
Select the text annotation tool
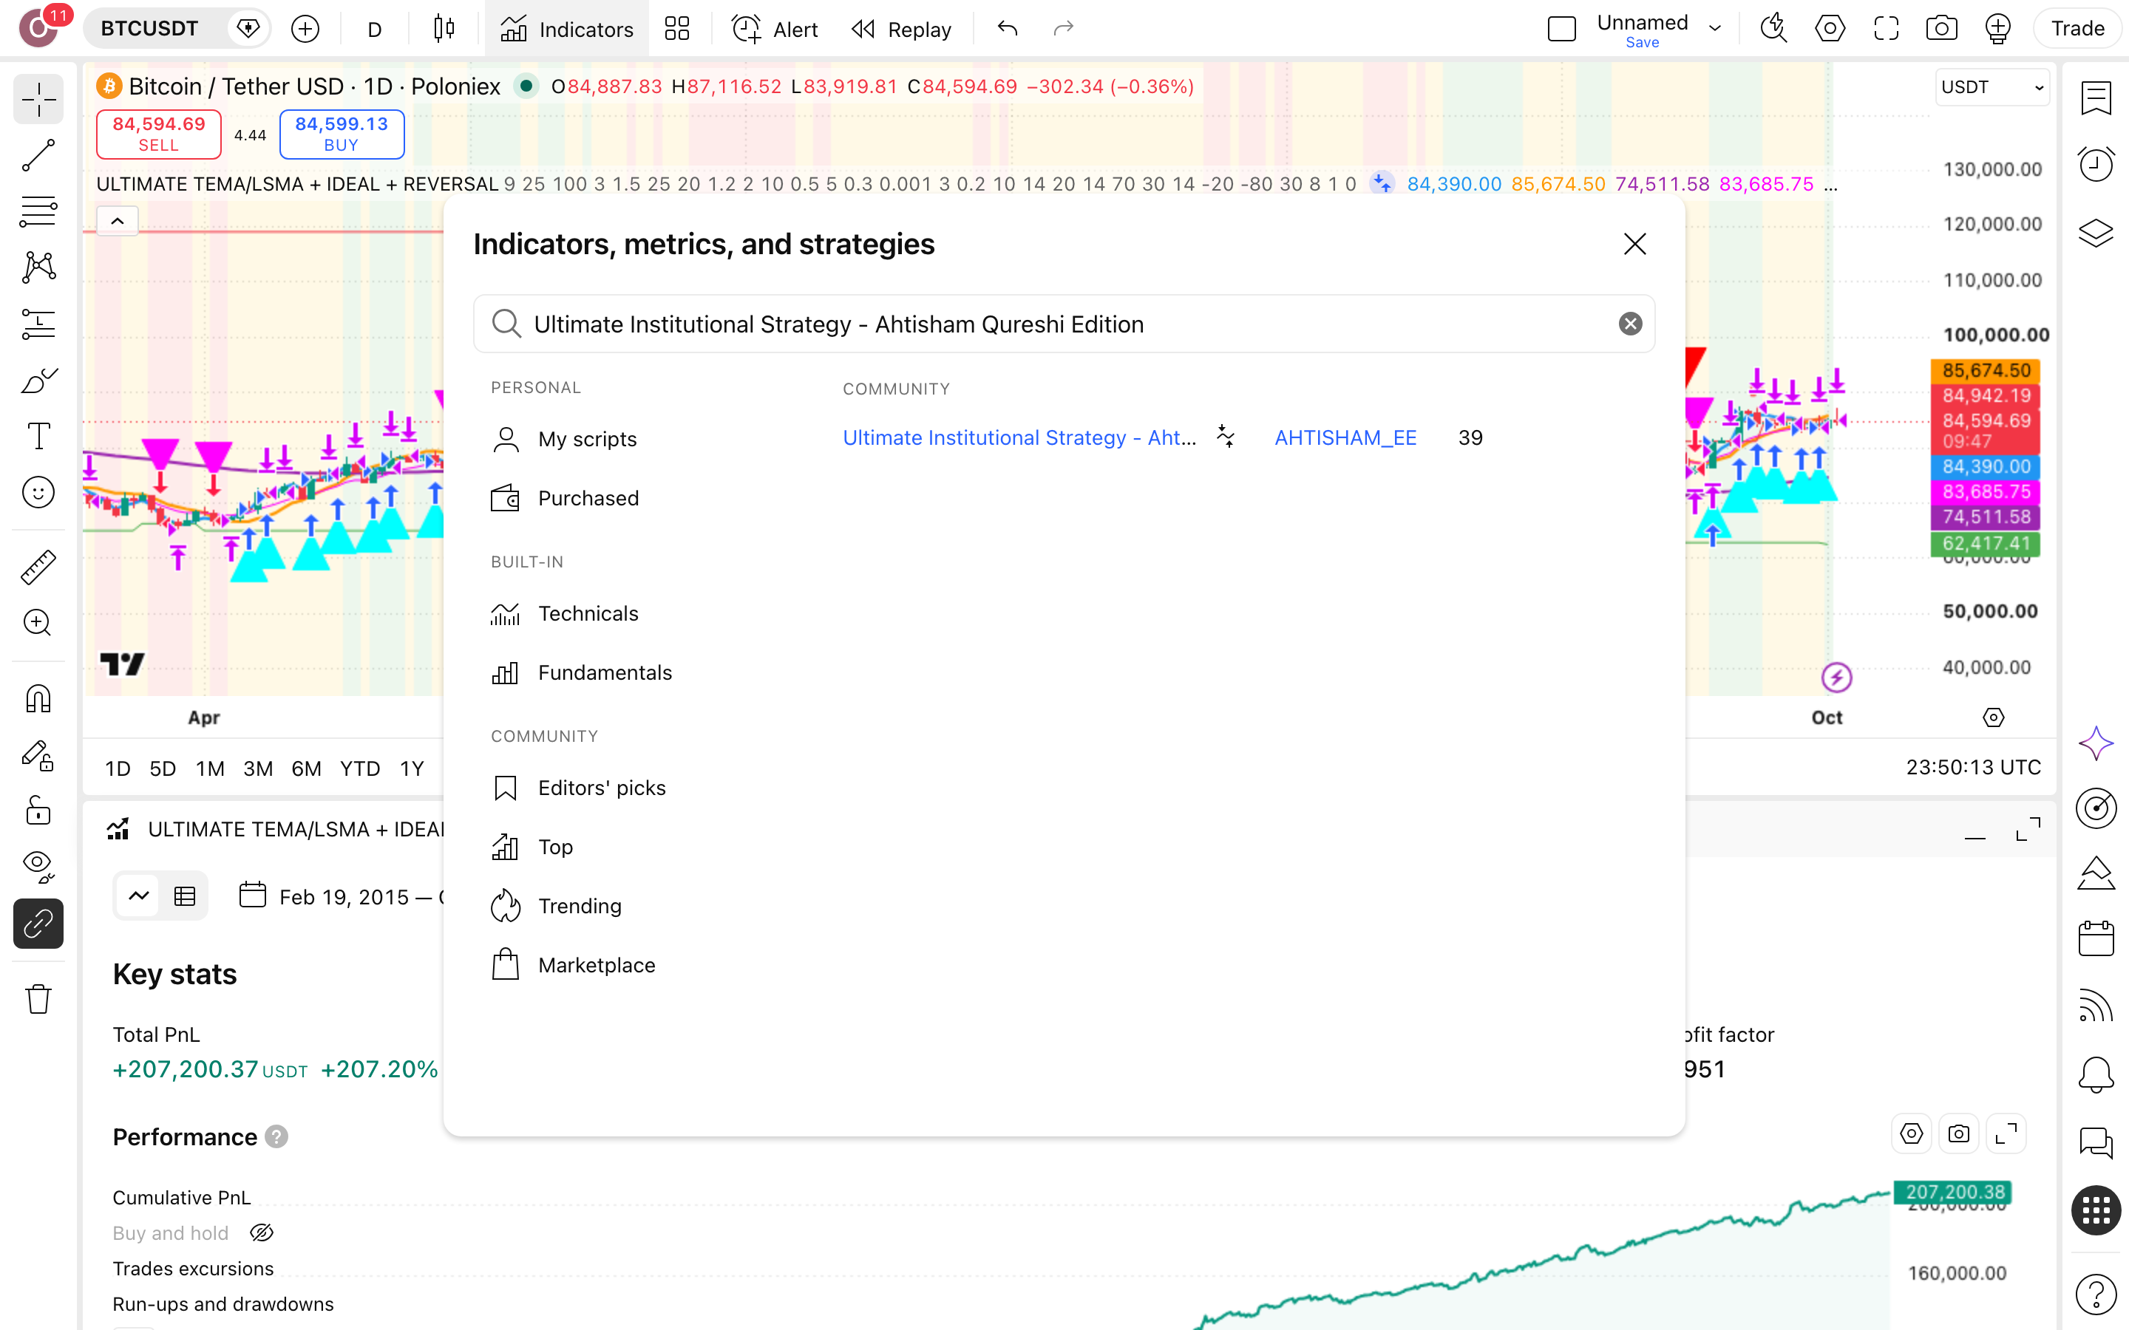pyautogui.click(x=38, y=436)
